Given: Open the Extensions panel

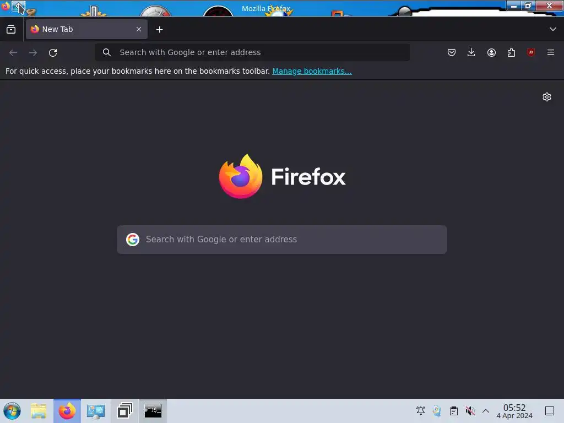Looking at the screenshot, I should 511,52.
